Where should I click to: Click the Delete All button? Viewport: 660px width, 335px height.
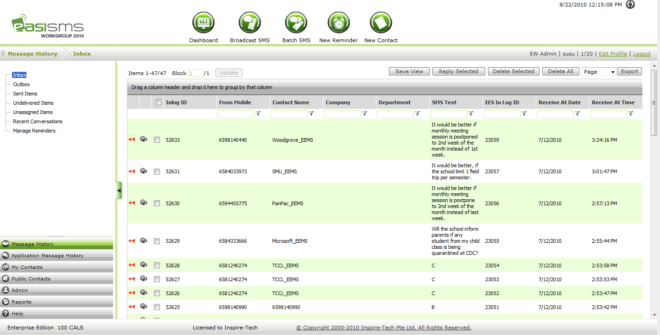[x=560, y=71]
